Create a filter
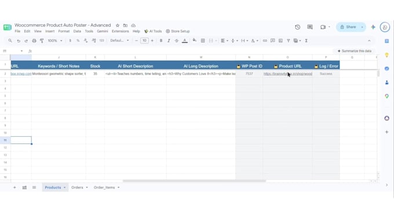This screenshot has height=222, width=394. (x=288, y=41)
